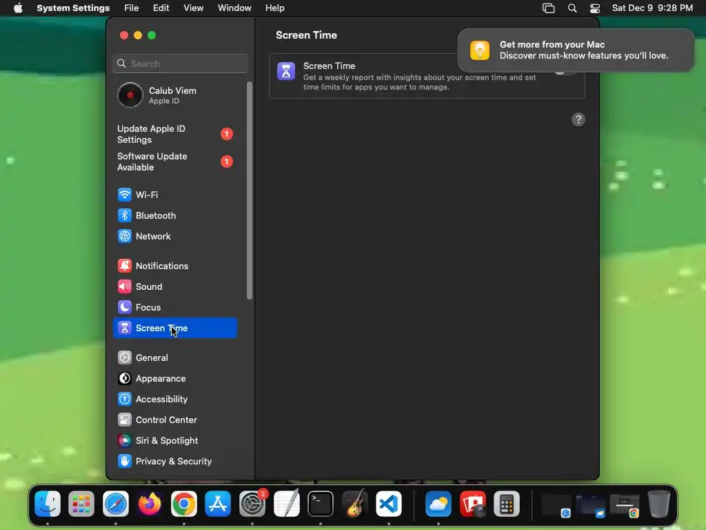706x530 pixels.
Task: Launch Visual Studio Code from Dock
Action: (389, 504)
